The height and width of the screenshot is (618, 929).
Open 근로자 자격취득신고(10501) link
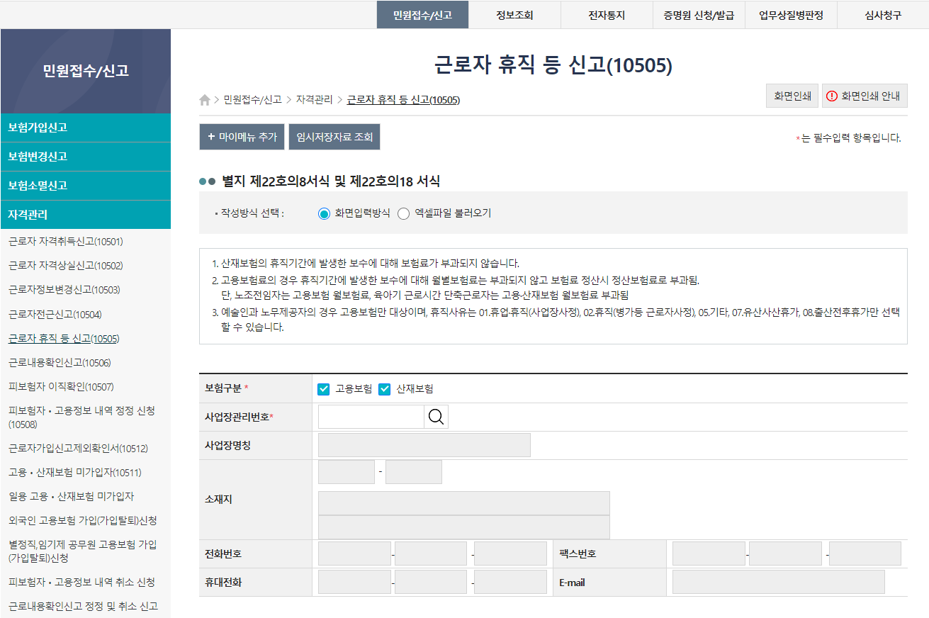65,242
